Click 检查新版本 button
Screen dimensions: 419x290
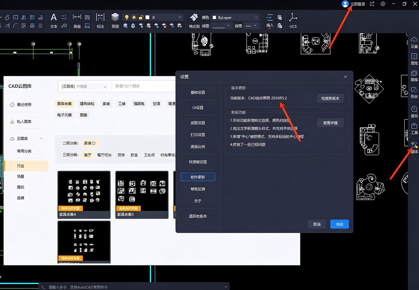(330, 98)
